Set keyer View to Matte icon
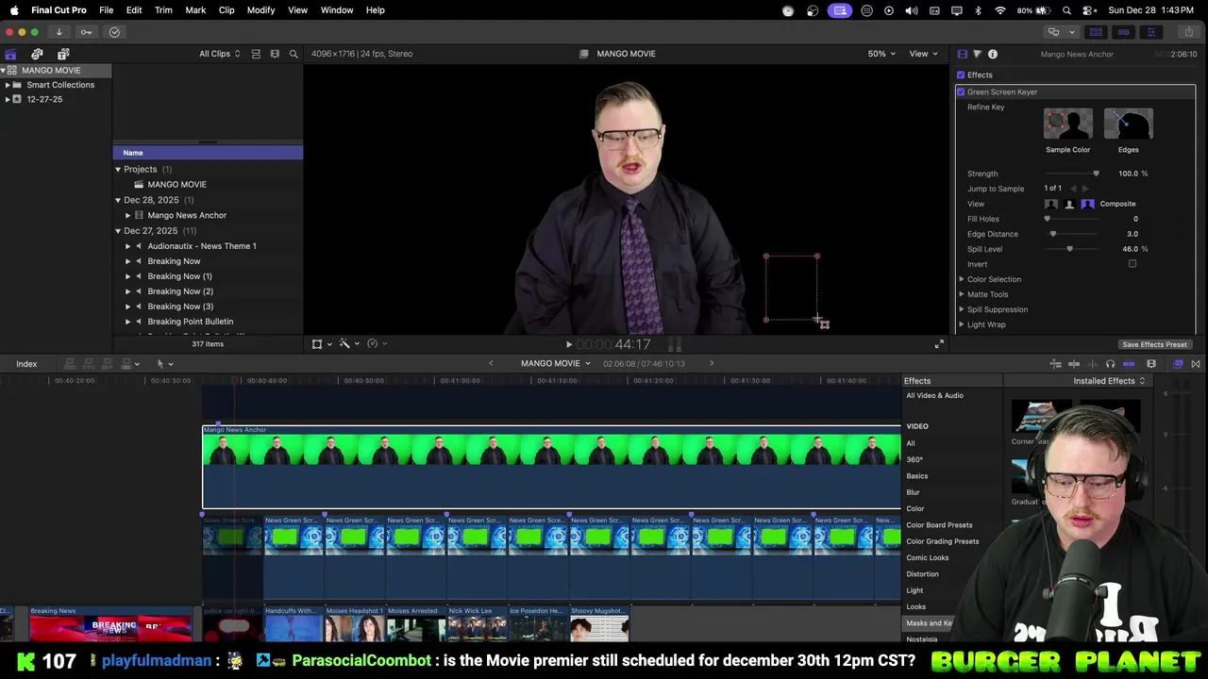Viewport: 1208px width, 679px height. pos(1069,204)
